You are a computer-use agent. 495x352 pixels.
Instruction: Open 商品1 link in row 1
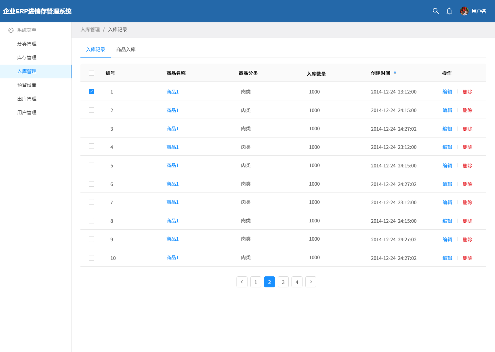(x=173, y=92)
